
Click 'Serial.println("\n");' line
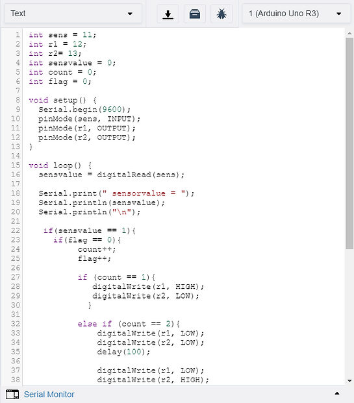pyautogui.click(x=90, y=212)
